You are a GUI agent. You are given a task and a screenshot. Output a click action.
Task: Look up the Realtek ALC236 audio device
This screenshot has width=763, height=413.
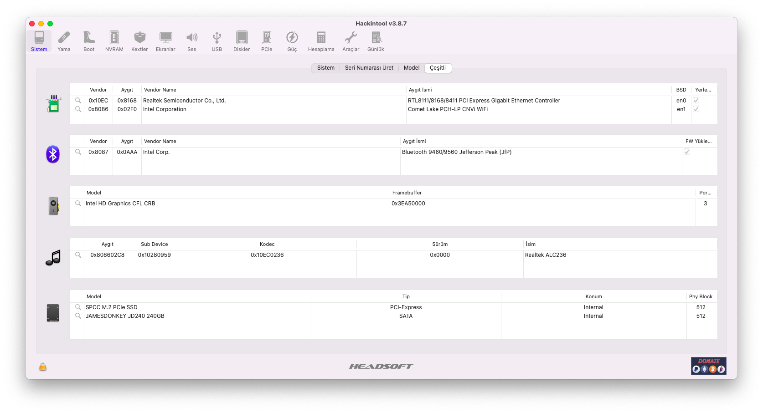click(x=78, y=255)
